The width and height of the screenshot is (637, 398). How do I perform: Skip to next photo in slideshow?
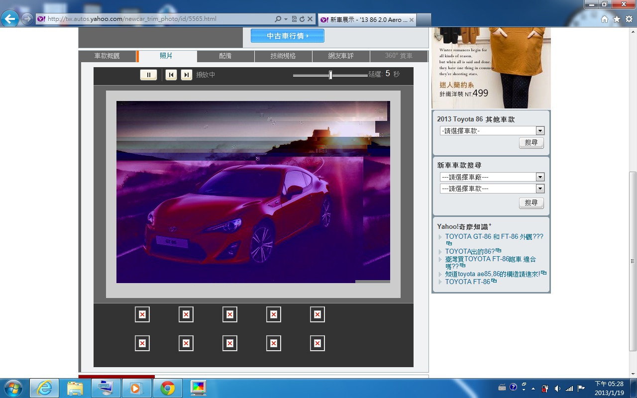tap(187, 75)
